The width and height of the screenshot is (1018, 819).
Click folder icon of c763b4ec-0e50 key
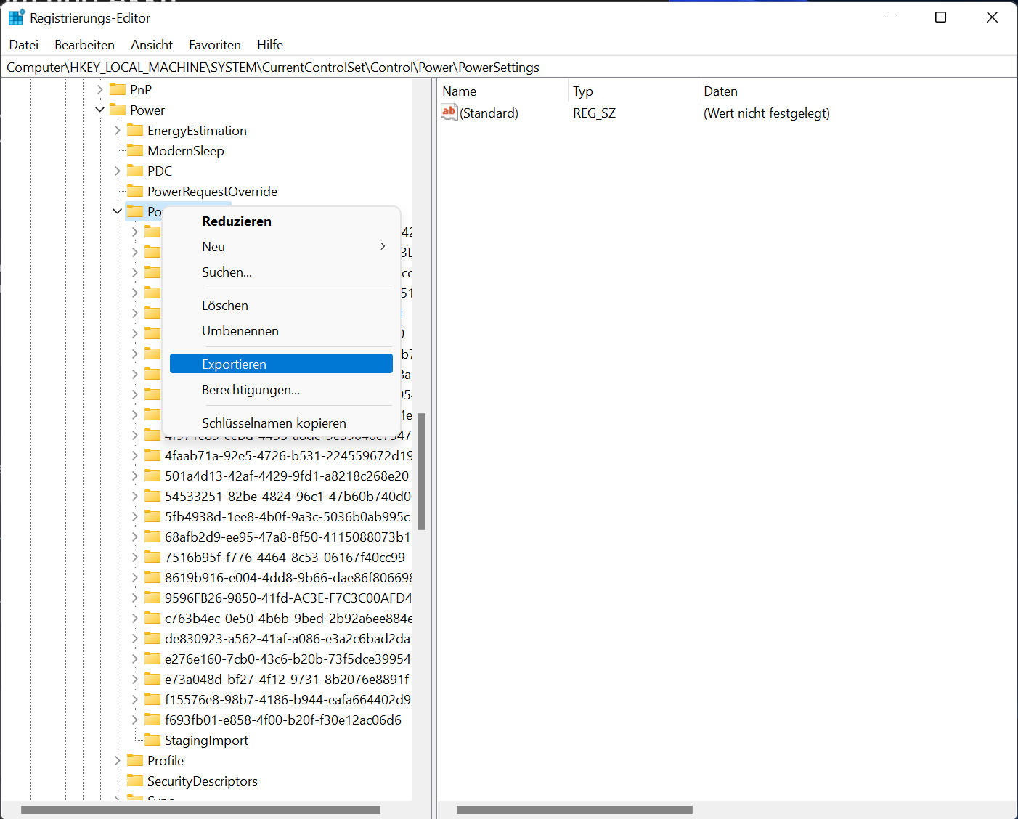click(x=152, y=618)
